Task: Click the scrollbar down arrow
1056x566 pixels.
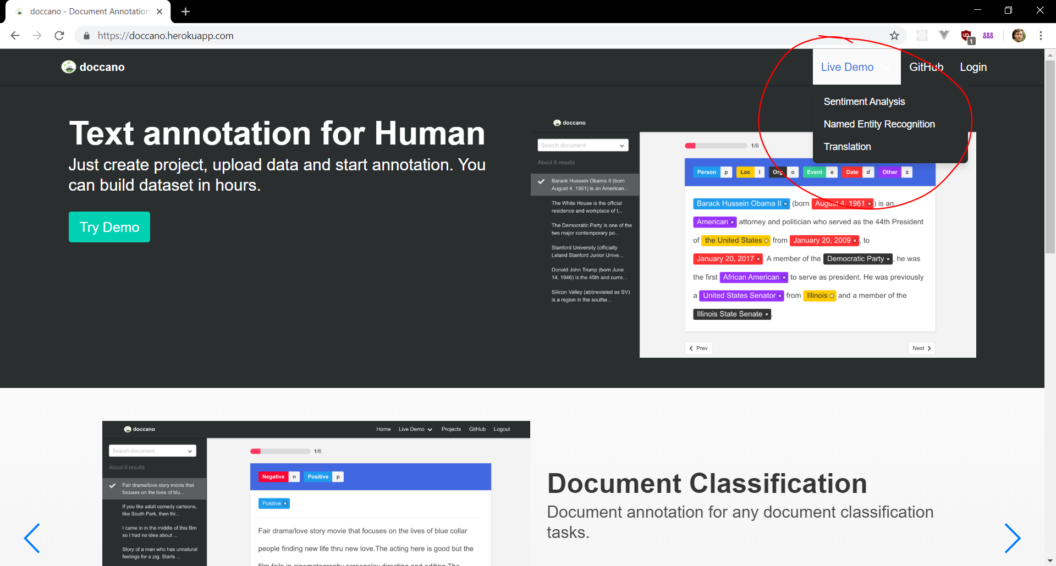Action: (1050, 561)
